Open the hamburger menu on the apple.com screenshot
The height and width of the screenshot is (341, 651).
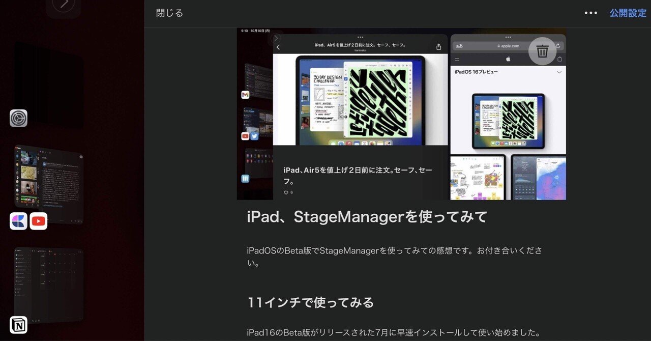tap(457, 59)
